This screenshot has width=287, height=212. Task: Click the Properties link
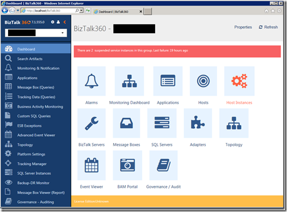click(x=243, y=27)
